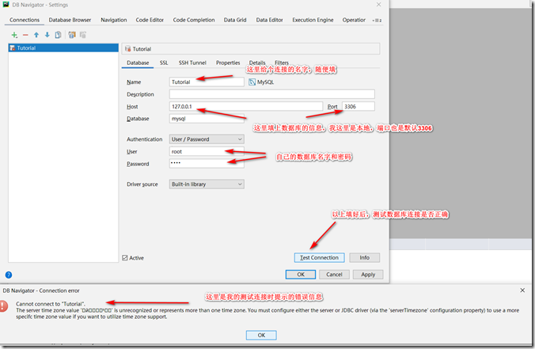The height and width of the screenshot is (349, 535).
Task: Edit the User field root
Action: [207, 151]
